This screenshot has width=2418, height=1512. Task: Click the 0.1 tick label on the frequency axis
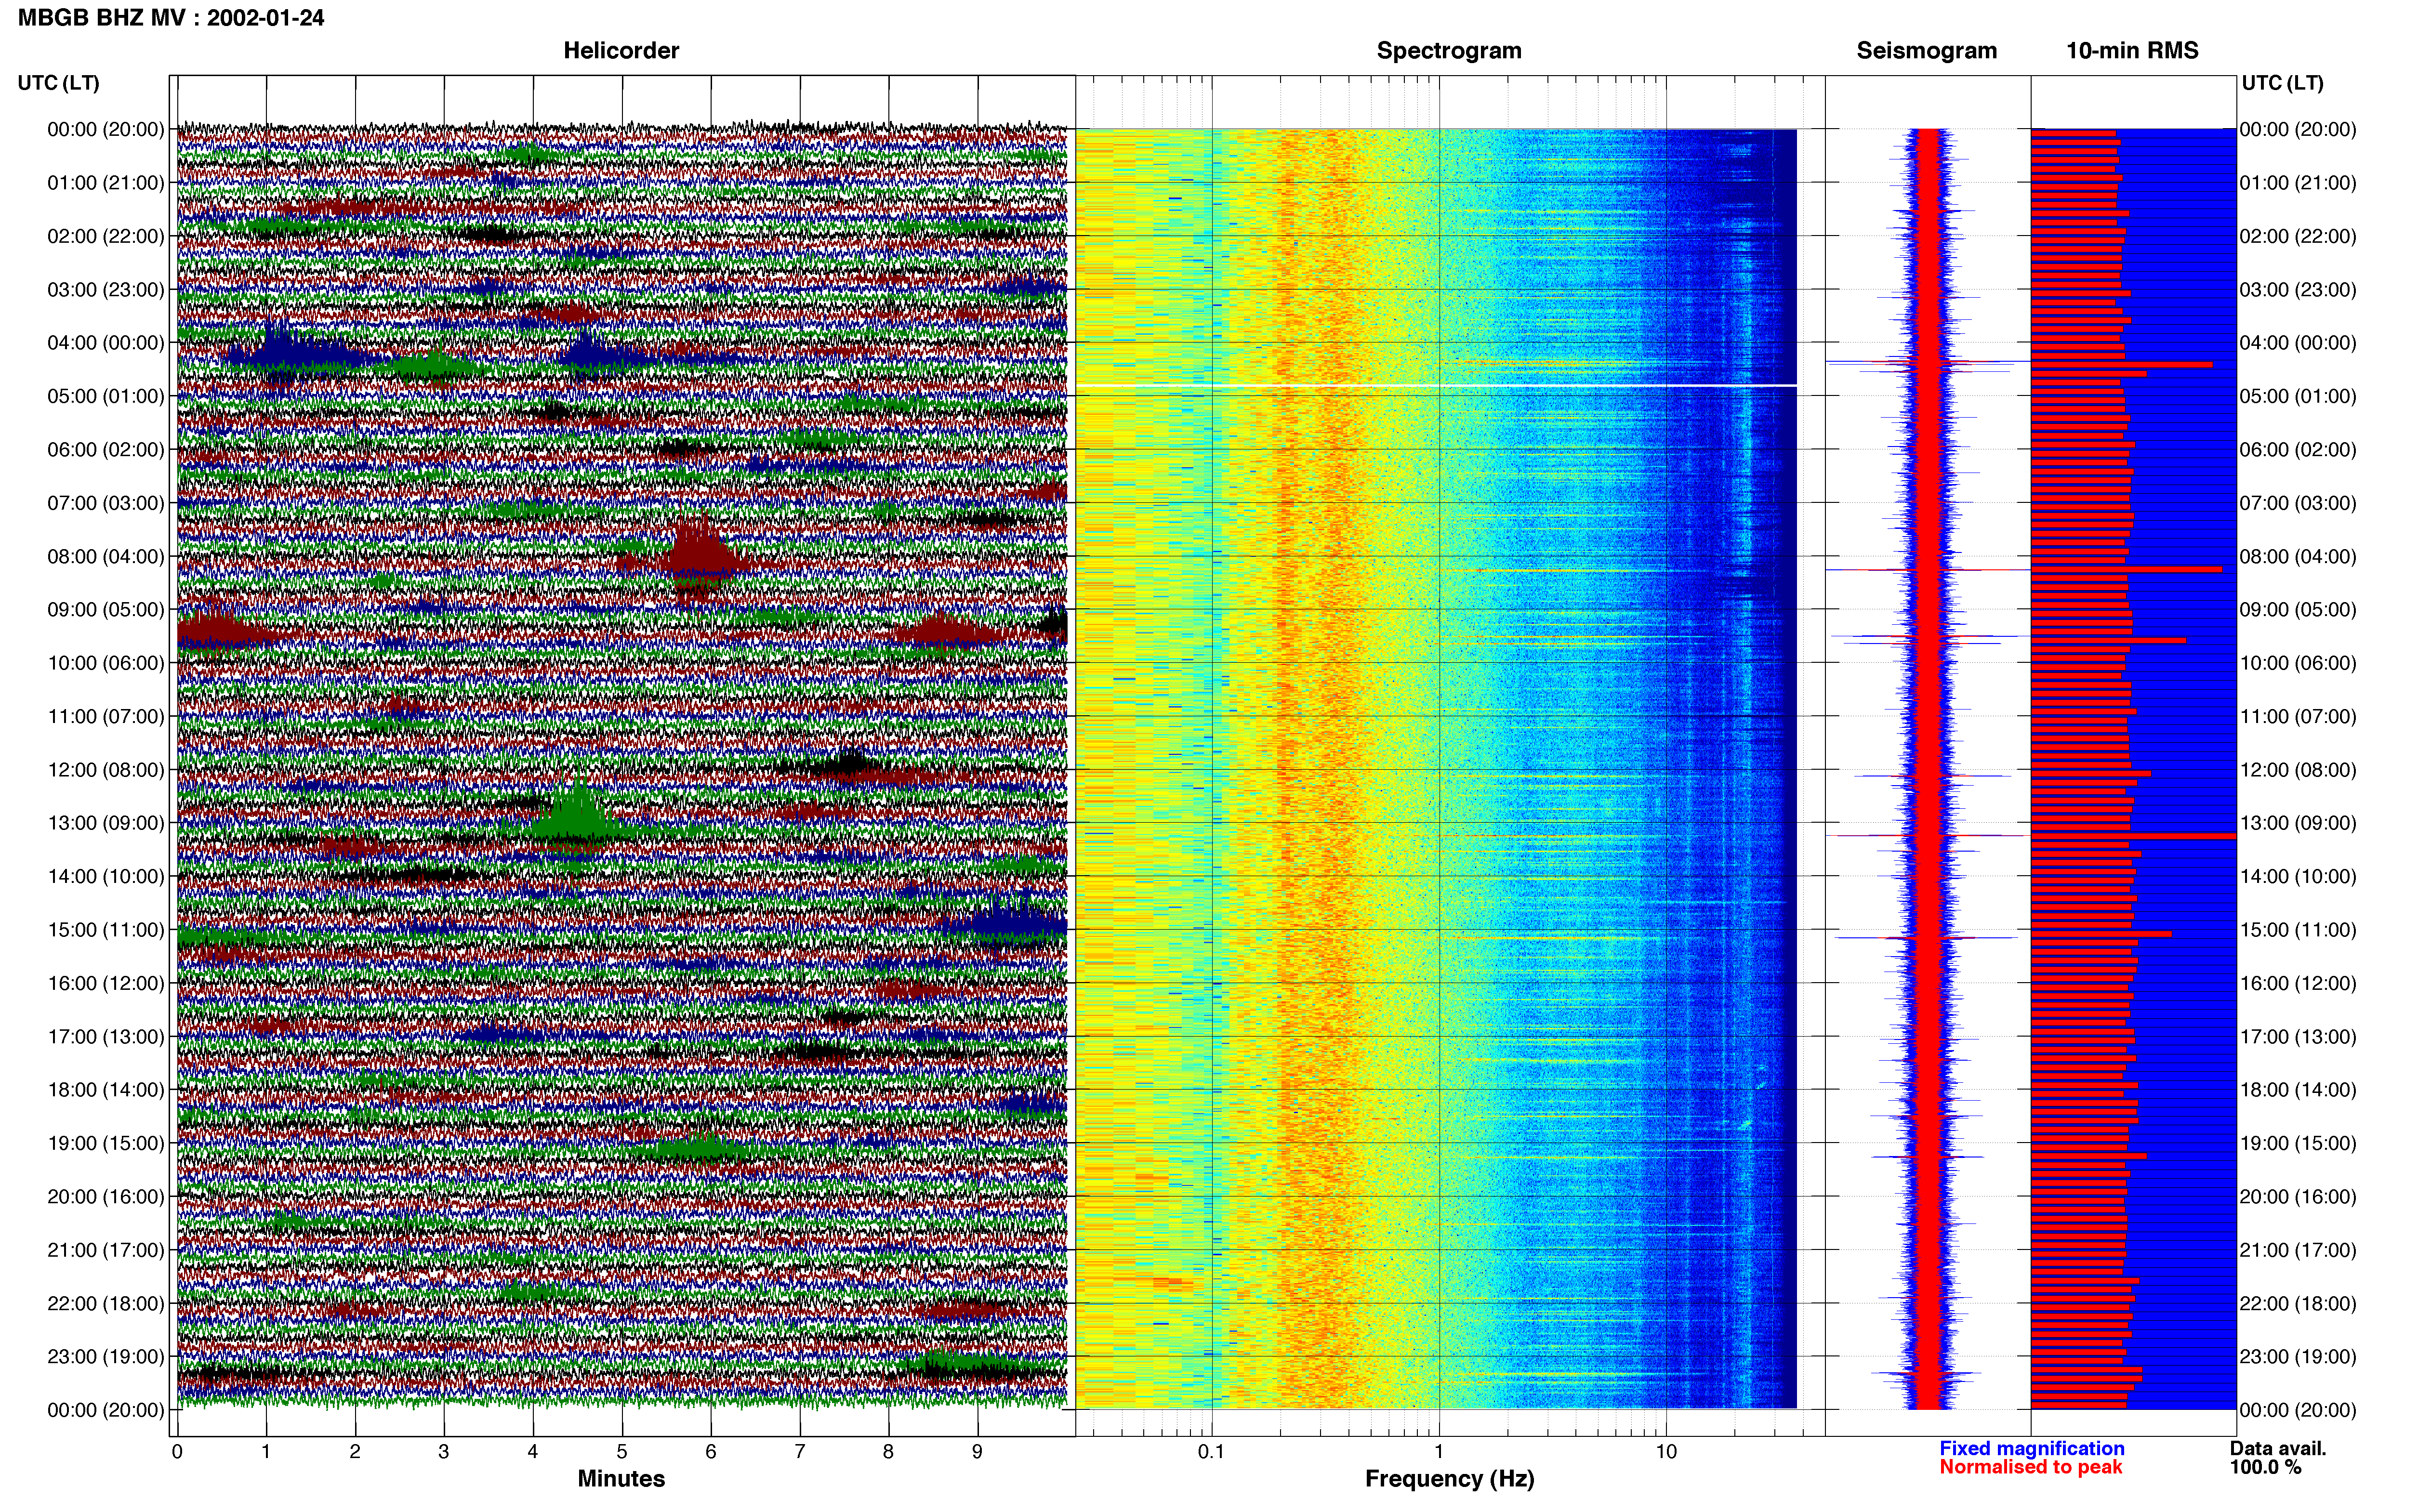1211,1451
